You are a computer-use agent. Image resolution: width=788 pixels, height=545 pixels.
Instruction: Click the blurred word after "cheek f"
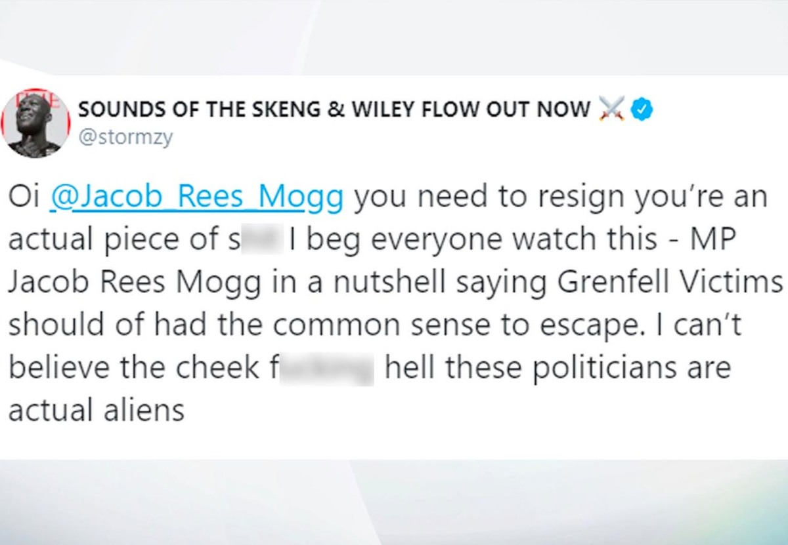coord(327,369)
